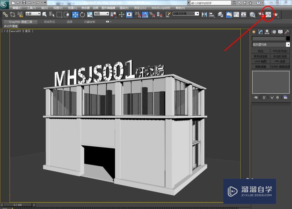Switch to the 自由形式 ribbon tab
Image resolution: width=292 pixels, height=209 pixels.
click(x=50, y=21)
